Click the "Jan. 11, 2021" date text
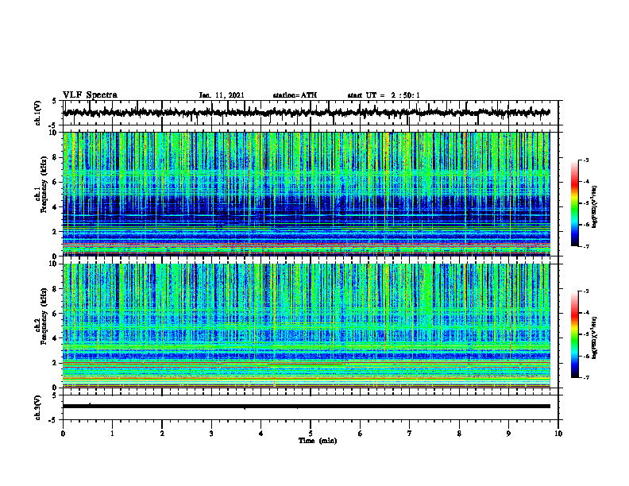 tap(222, 95)
